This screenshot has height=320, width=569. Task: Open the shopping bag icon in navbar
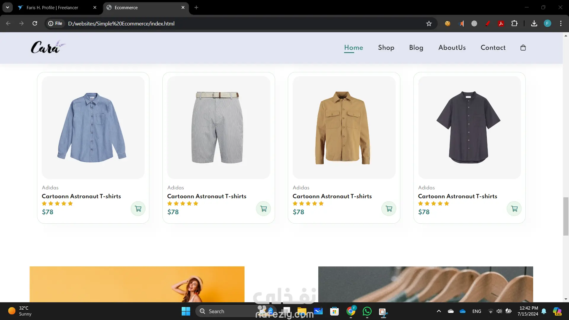click(523, 48)
